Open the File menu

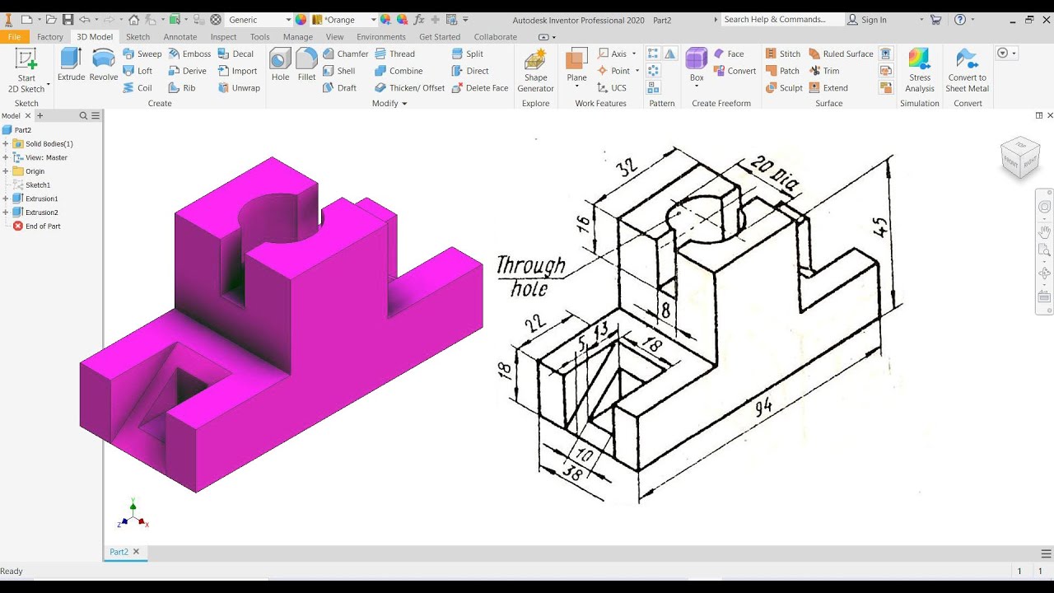click(14, 37)
